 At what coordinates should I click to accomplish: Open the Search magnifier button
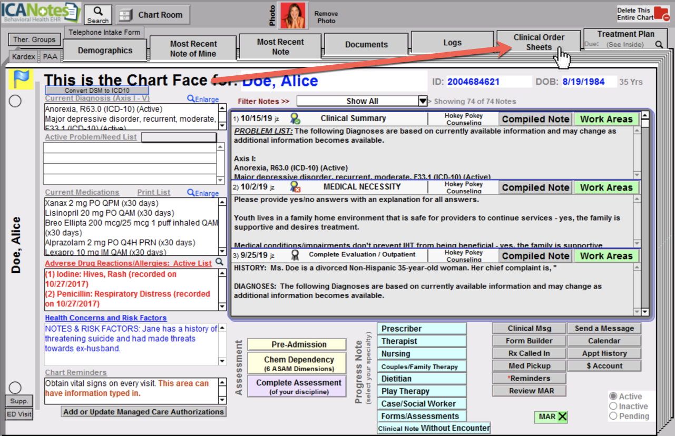click(98, 14)
